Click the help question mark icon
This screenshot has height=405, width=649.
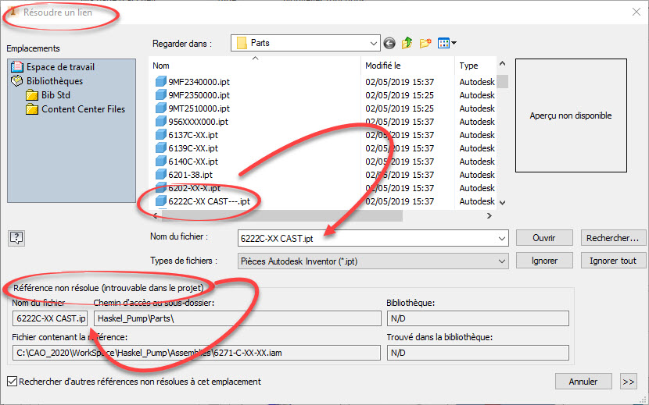click(16, 238)
